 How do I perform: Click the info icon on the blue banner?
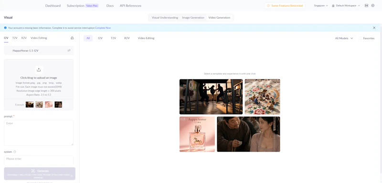(5, 28)
